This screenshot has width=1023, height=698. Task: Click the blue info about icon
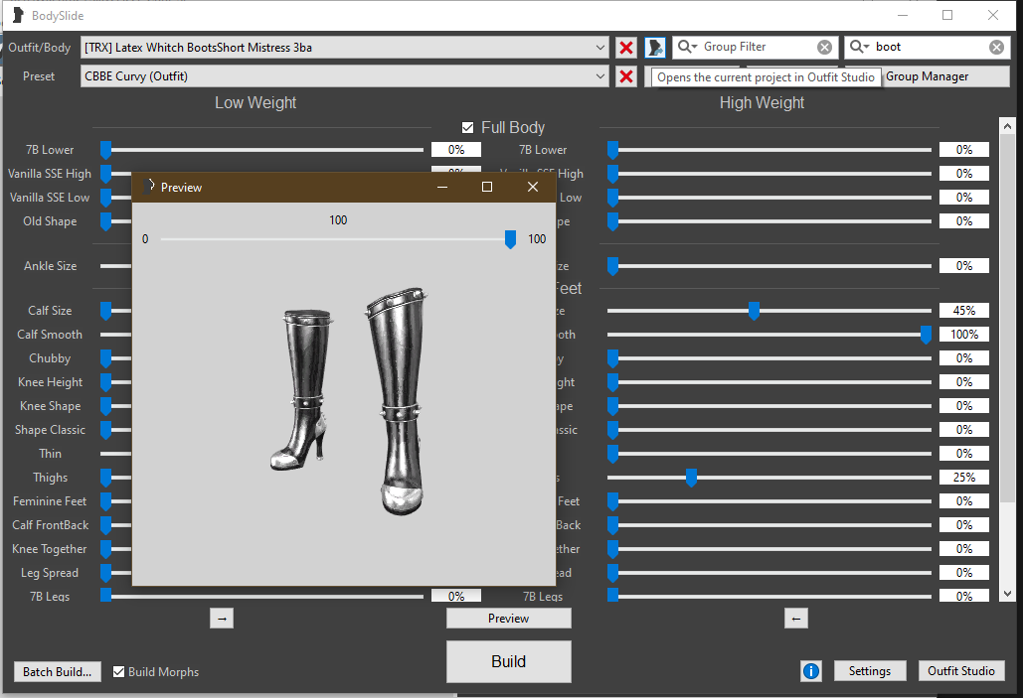click(811, 671)
